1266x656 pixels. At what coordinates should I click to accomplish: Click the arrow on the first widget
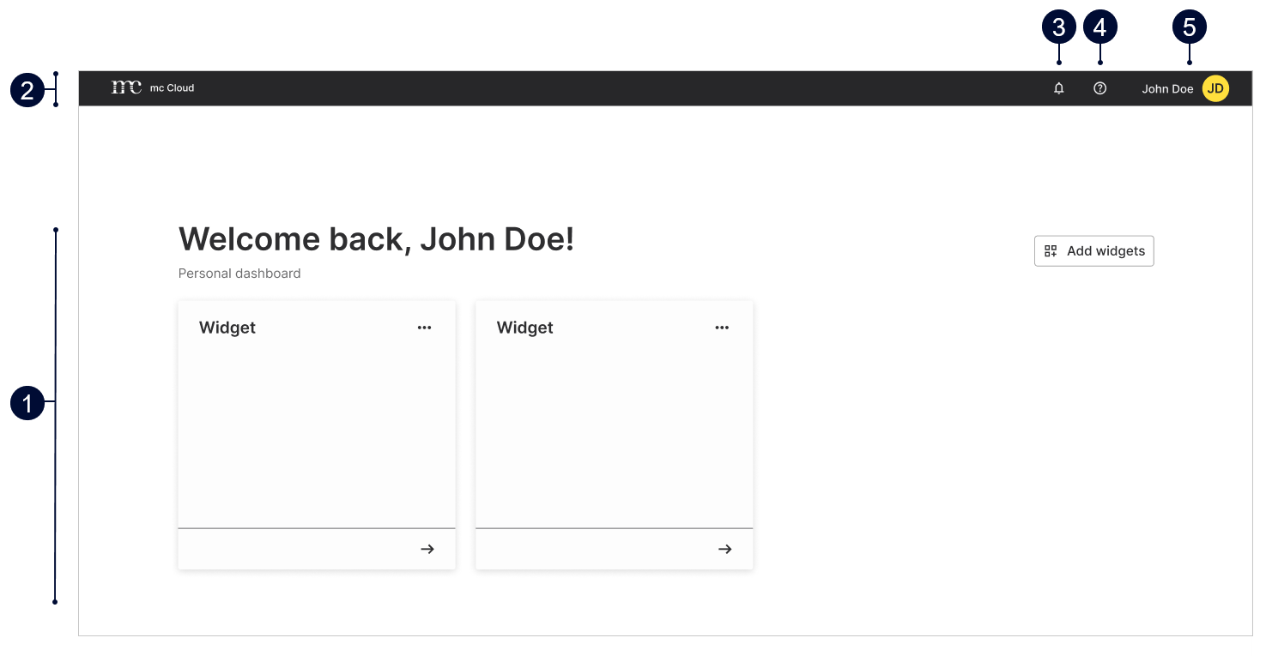[427, 549]
